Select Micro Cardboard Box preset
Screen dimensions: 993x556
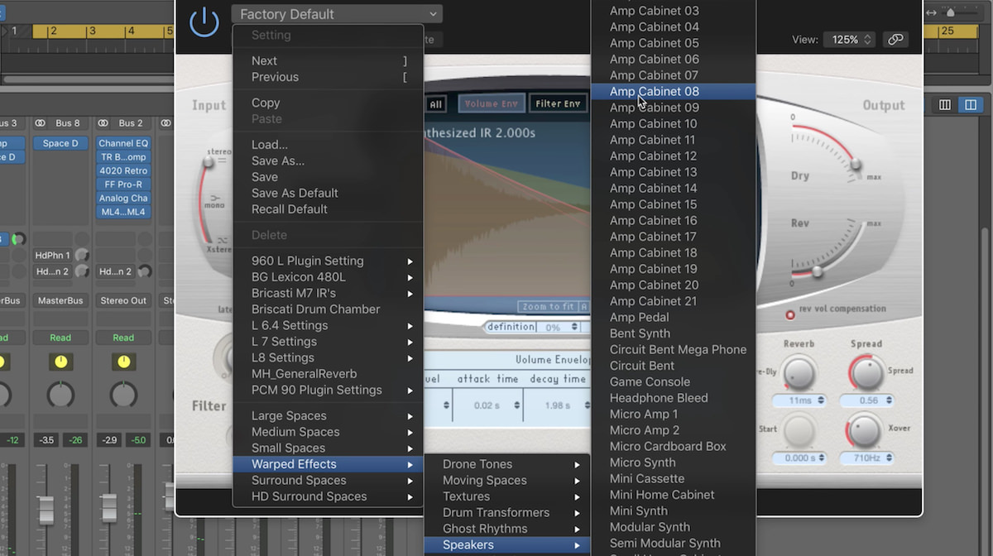(673, 446)
